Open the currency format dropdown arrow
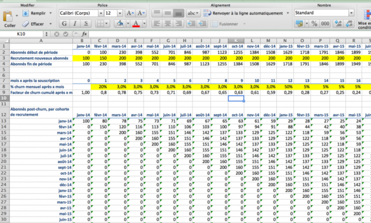Screen dimensions: 371x223 pyautogui.click(x=307, y=23)
